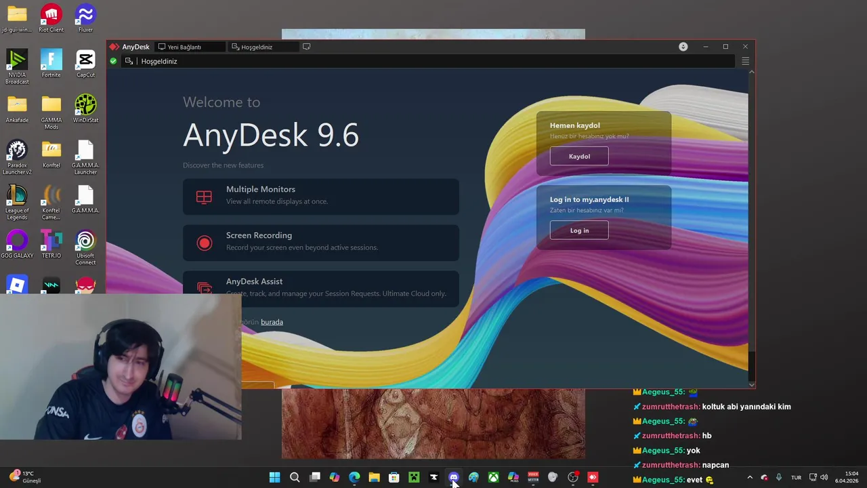Open File Explorer from taskbar

point(374,478)
